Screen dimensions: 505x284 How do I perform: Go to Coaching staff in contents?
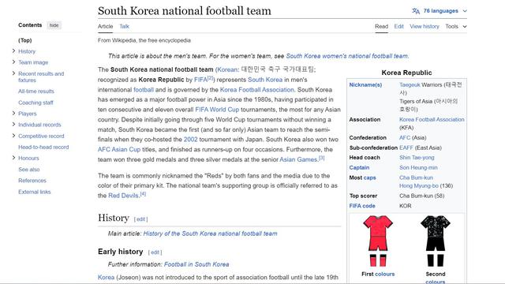pyautogui.click(x=36, y=103)
